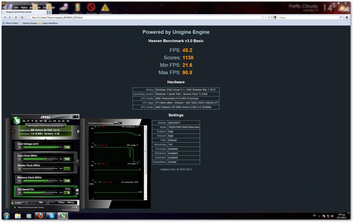Select Afterburner profile slot 4

(x=33, y=203)
